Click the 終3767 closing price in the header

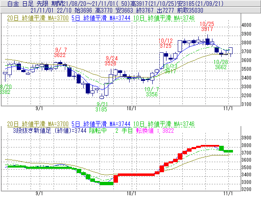coord(145,10)
